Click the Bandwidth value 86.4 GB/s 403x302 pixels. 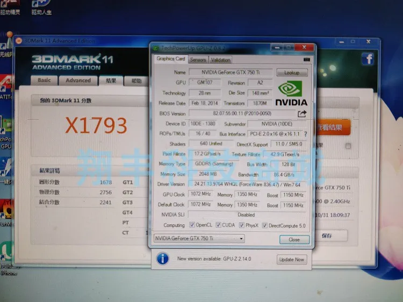point(284,174)
